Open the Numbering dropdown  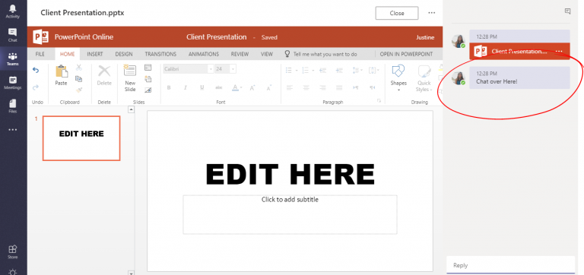pos(313,70)
